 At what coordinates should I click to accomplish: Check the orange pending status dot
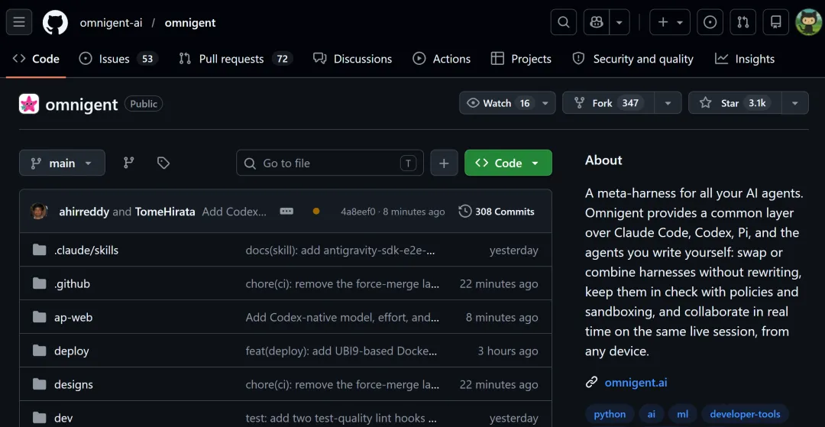pos(316,212)
